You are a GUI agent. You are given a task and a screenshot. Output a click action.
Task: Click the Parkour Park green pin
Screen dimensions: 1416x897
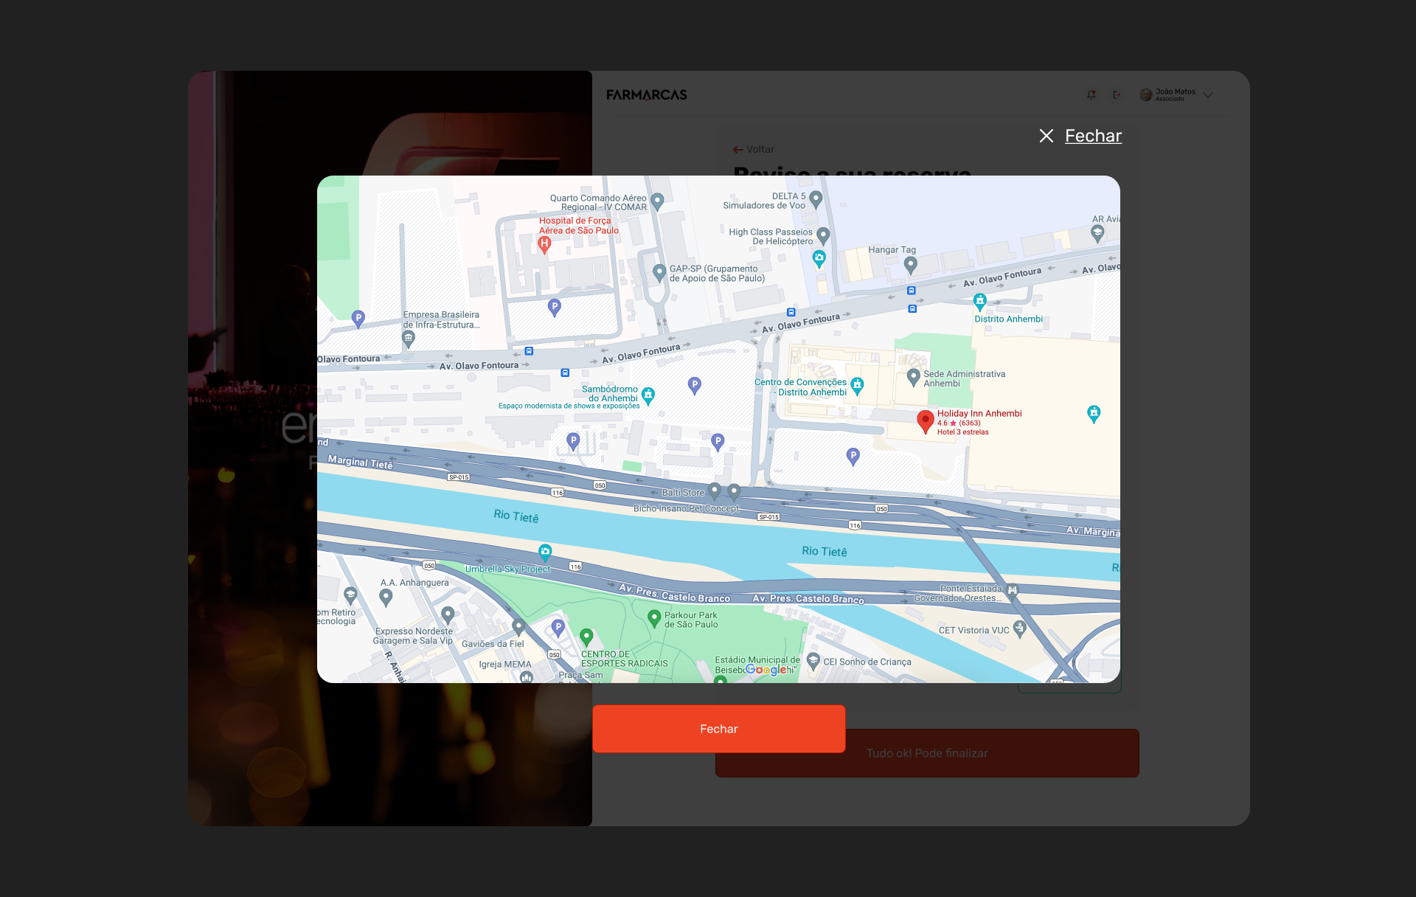click(653, 617)
